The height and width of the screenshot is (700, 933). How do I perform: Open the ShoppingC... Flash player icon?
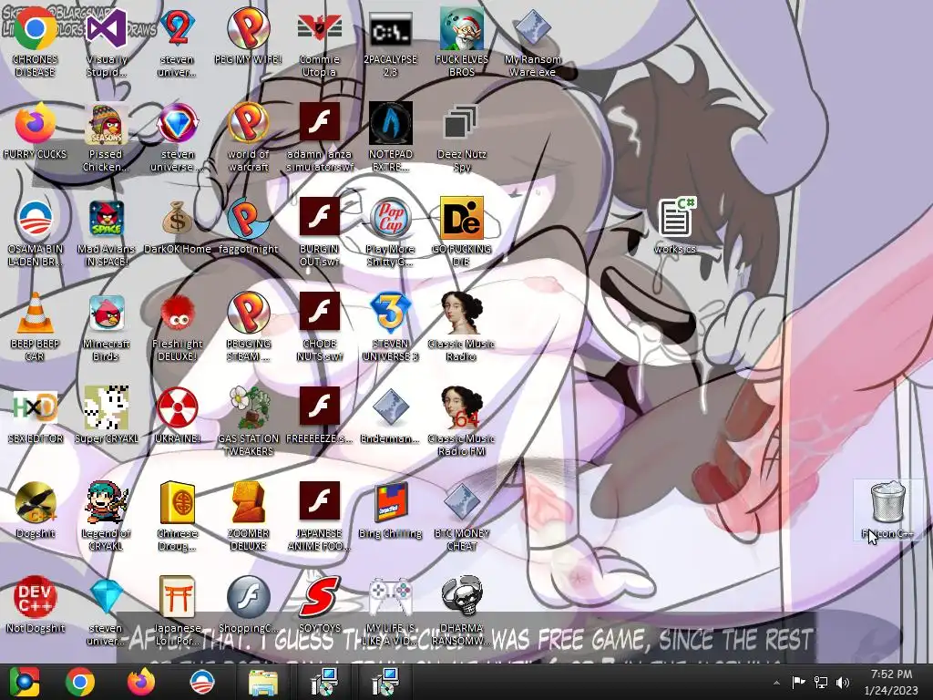(x=248, y=605)
